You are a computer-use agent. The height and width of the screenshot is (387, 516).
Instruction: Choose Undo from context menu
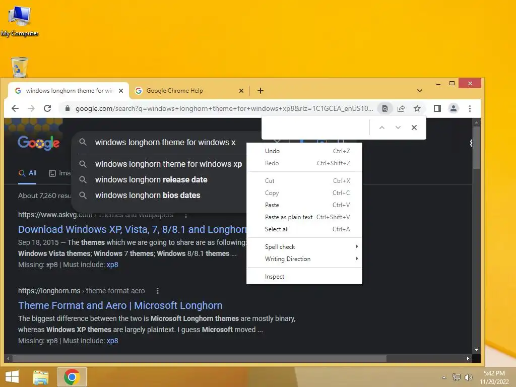(x=304, y=151)
